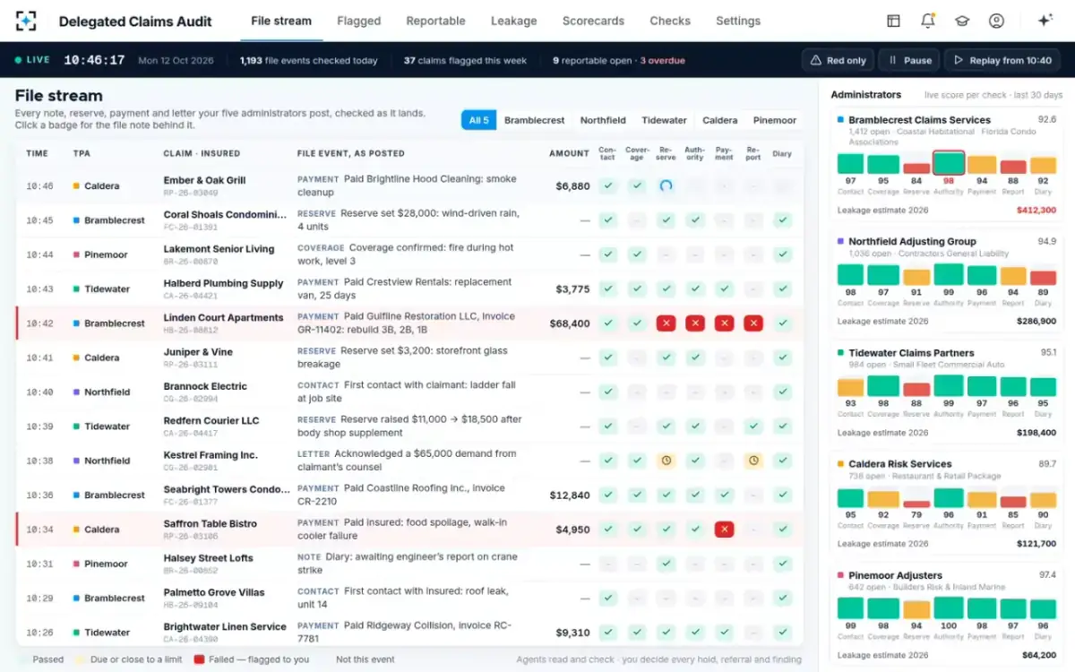Open the Flagged tab

pos(359,21)
